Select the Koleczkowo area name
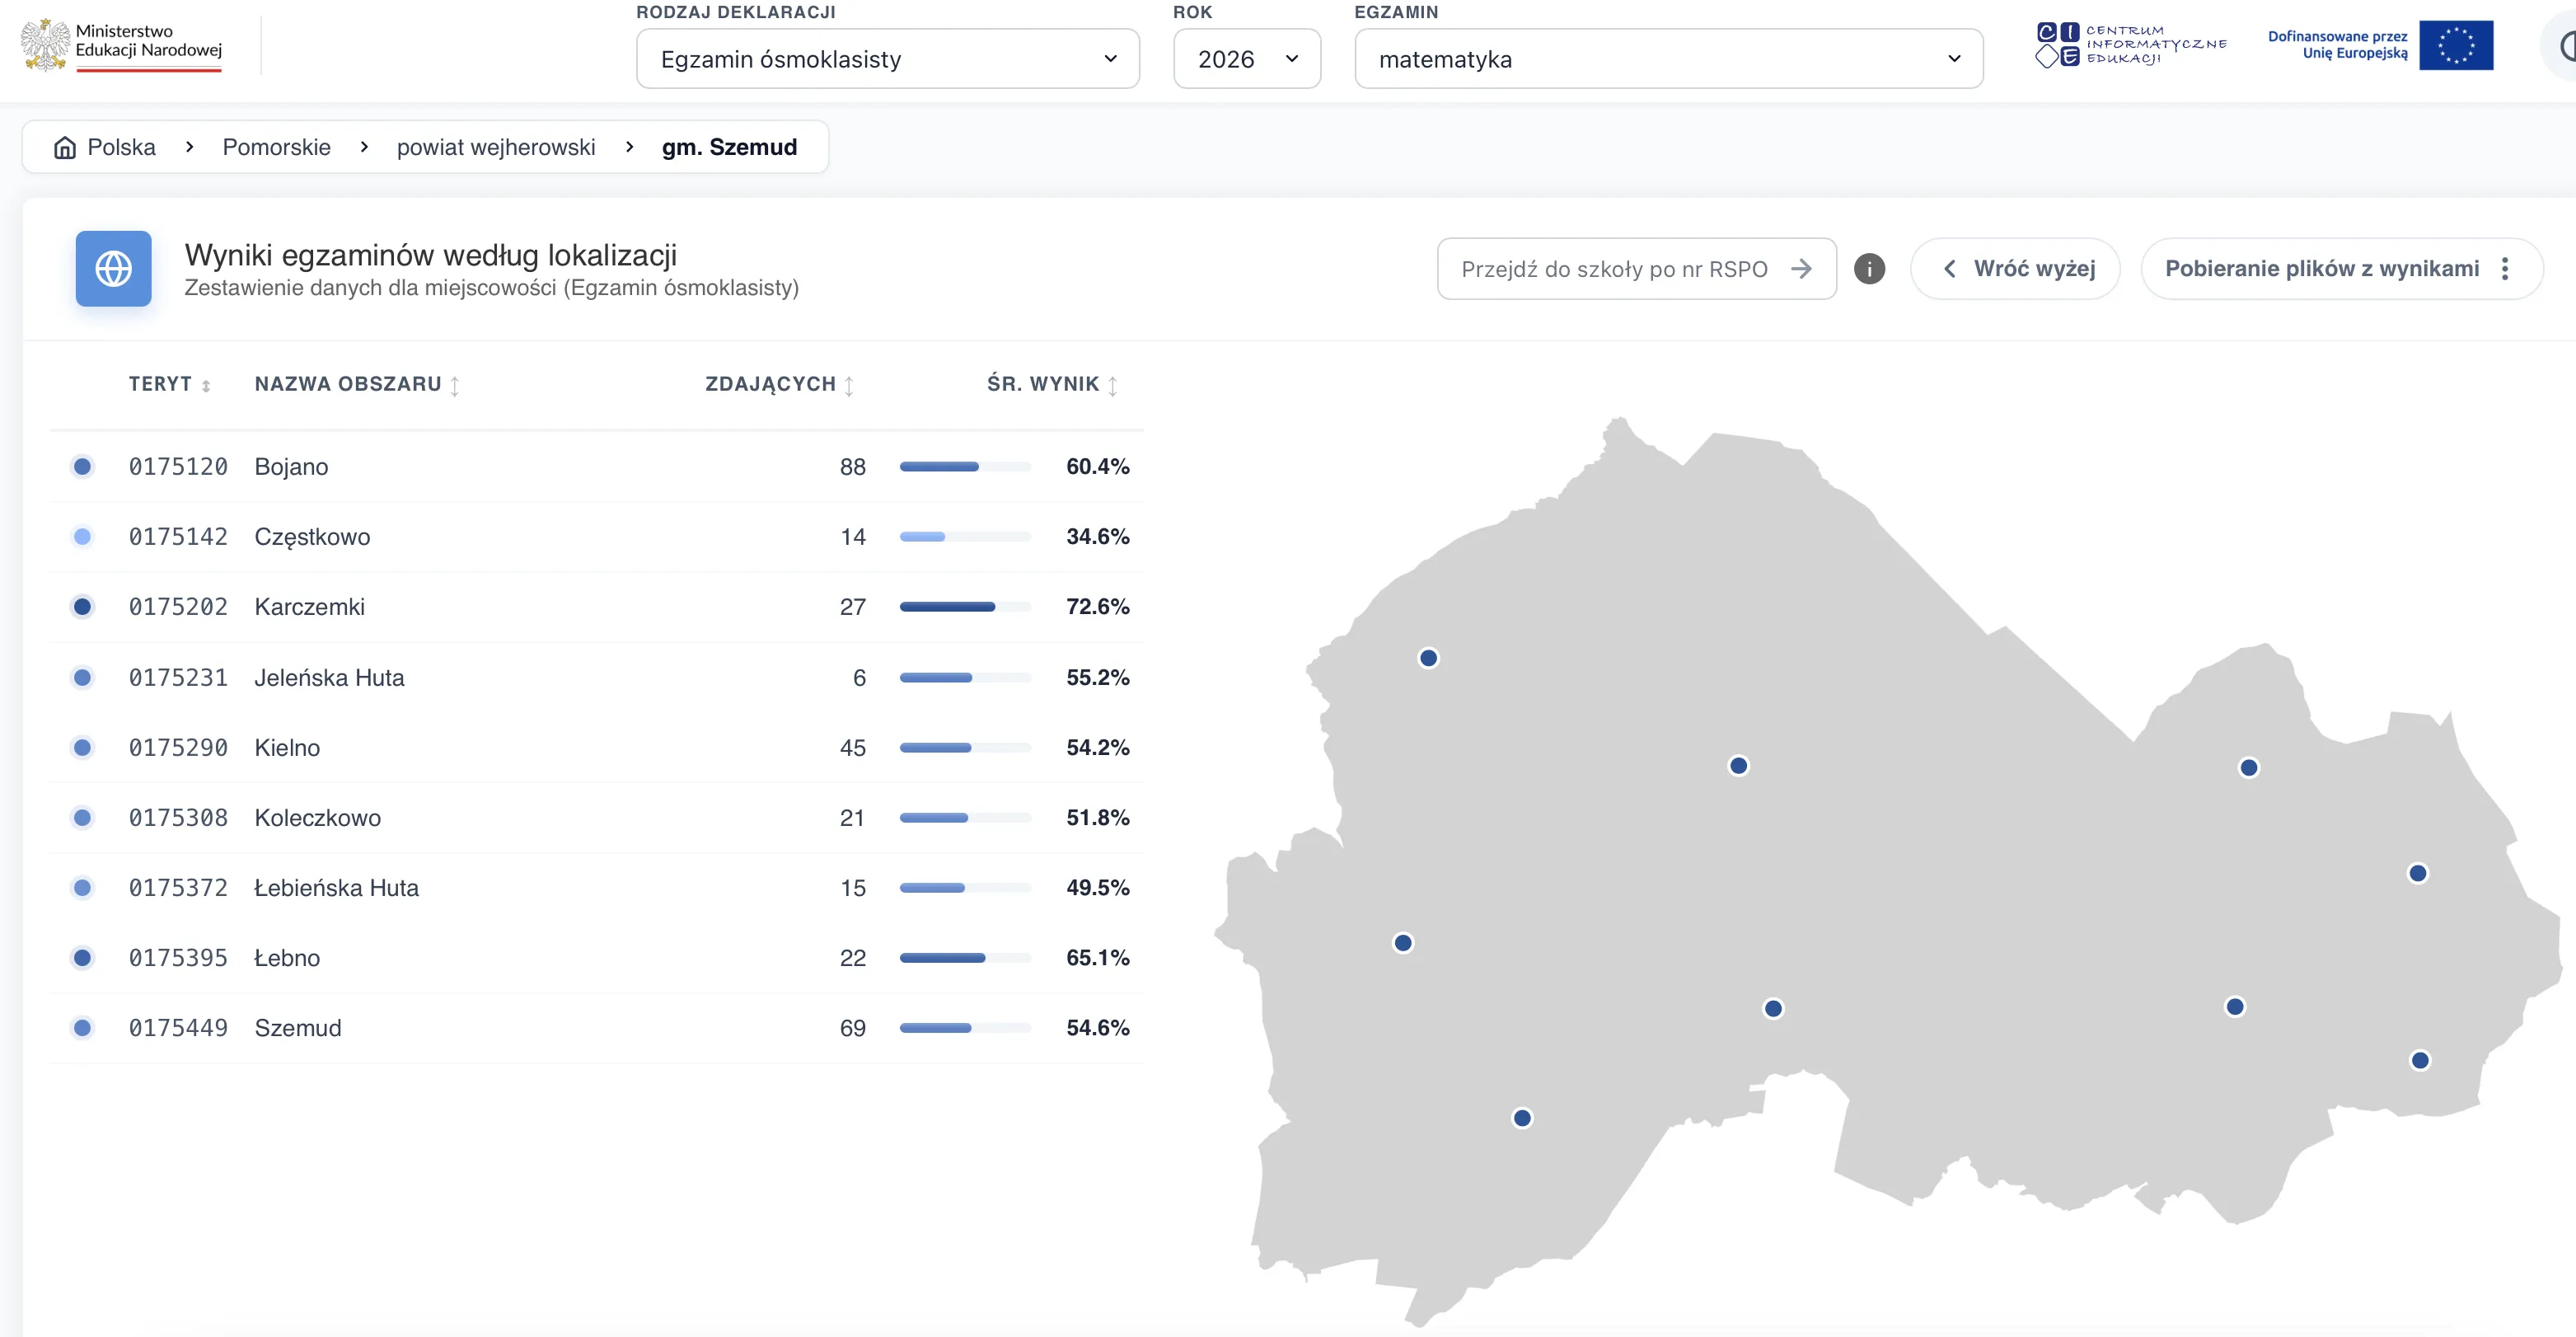Viewport: 2576px width, 1337px height. pos(317,818)
